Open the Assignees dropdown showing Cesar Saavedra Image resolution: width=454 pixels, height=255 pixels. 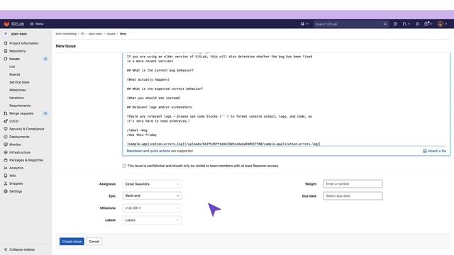tap(153, 184)
